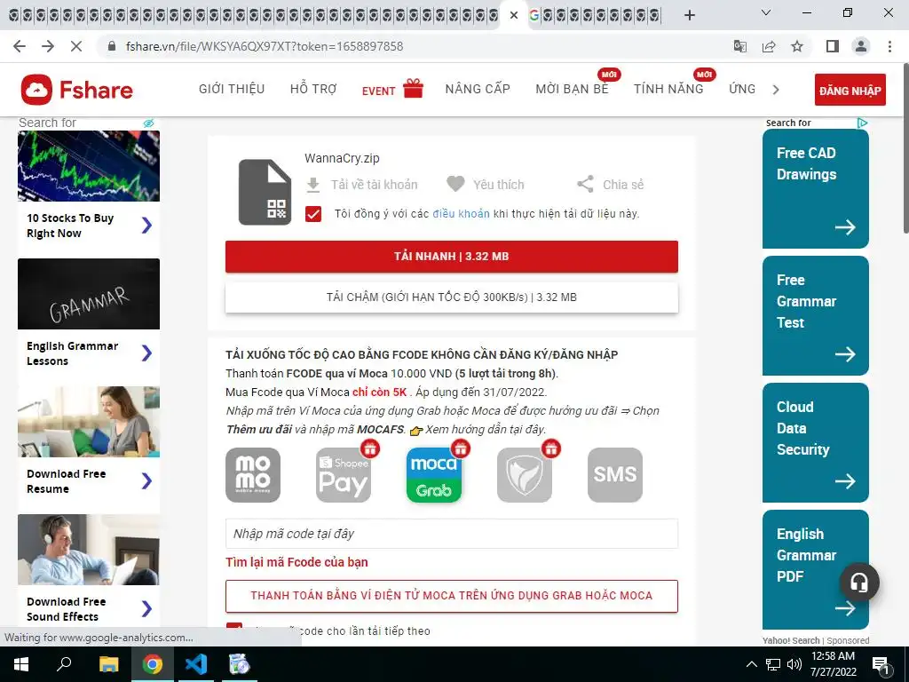Open the notification center icon
This screenshot has height=682, width=909.
point(881,665)
